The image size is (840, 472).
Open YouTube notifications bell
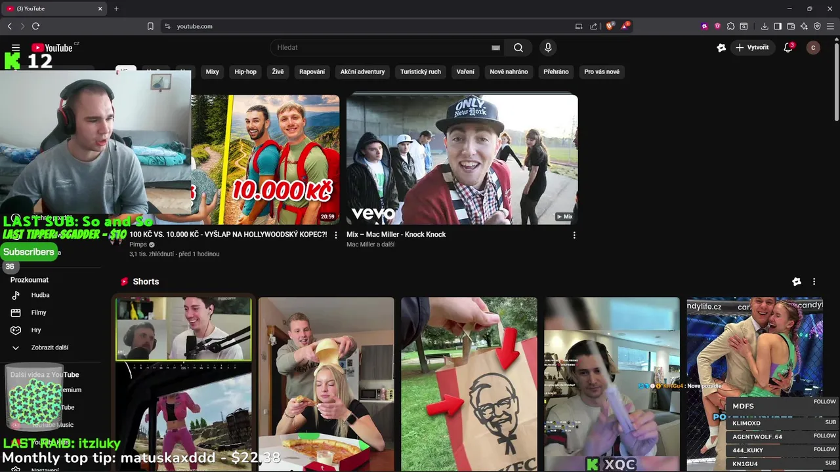coord(788,47)
